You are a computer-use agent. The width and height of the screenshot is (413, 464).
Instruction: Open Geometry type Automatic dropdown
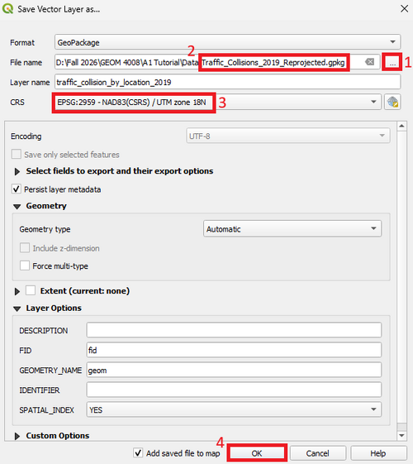[x=292, y=229]
